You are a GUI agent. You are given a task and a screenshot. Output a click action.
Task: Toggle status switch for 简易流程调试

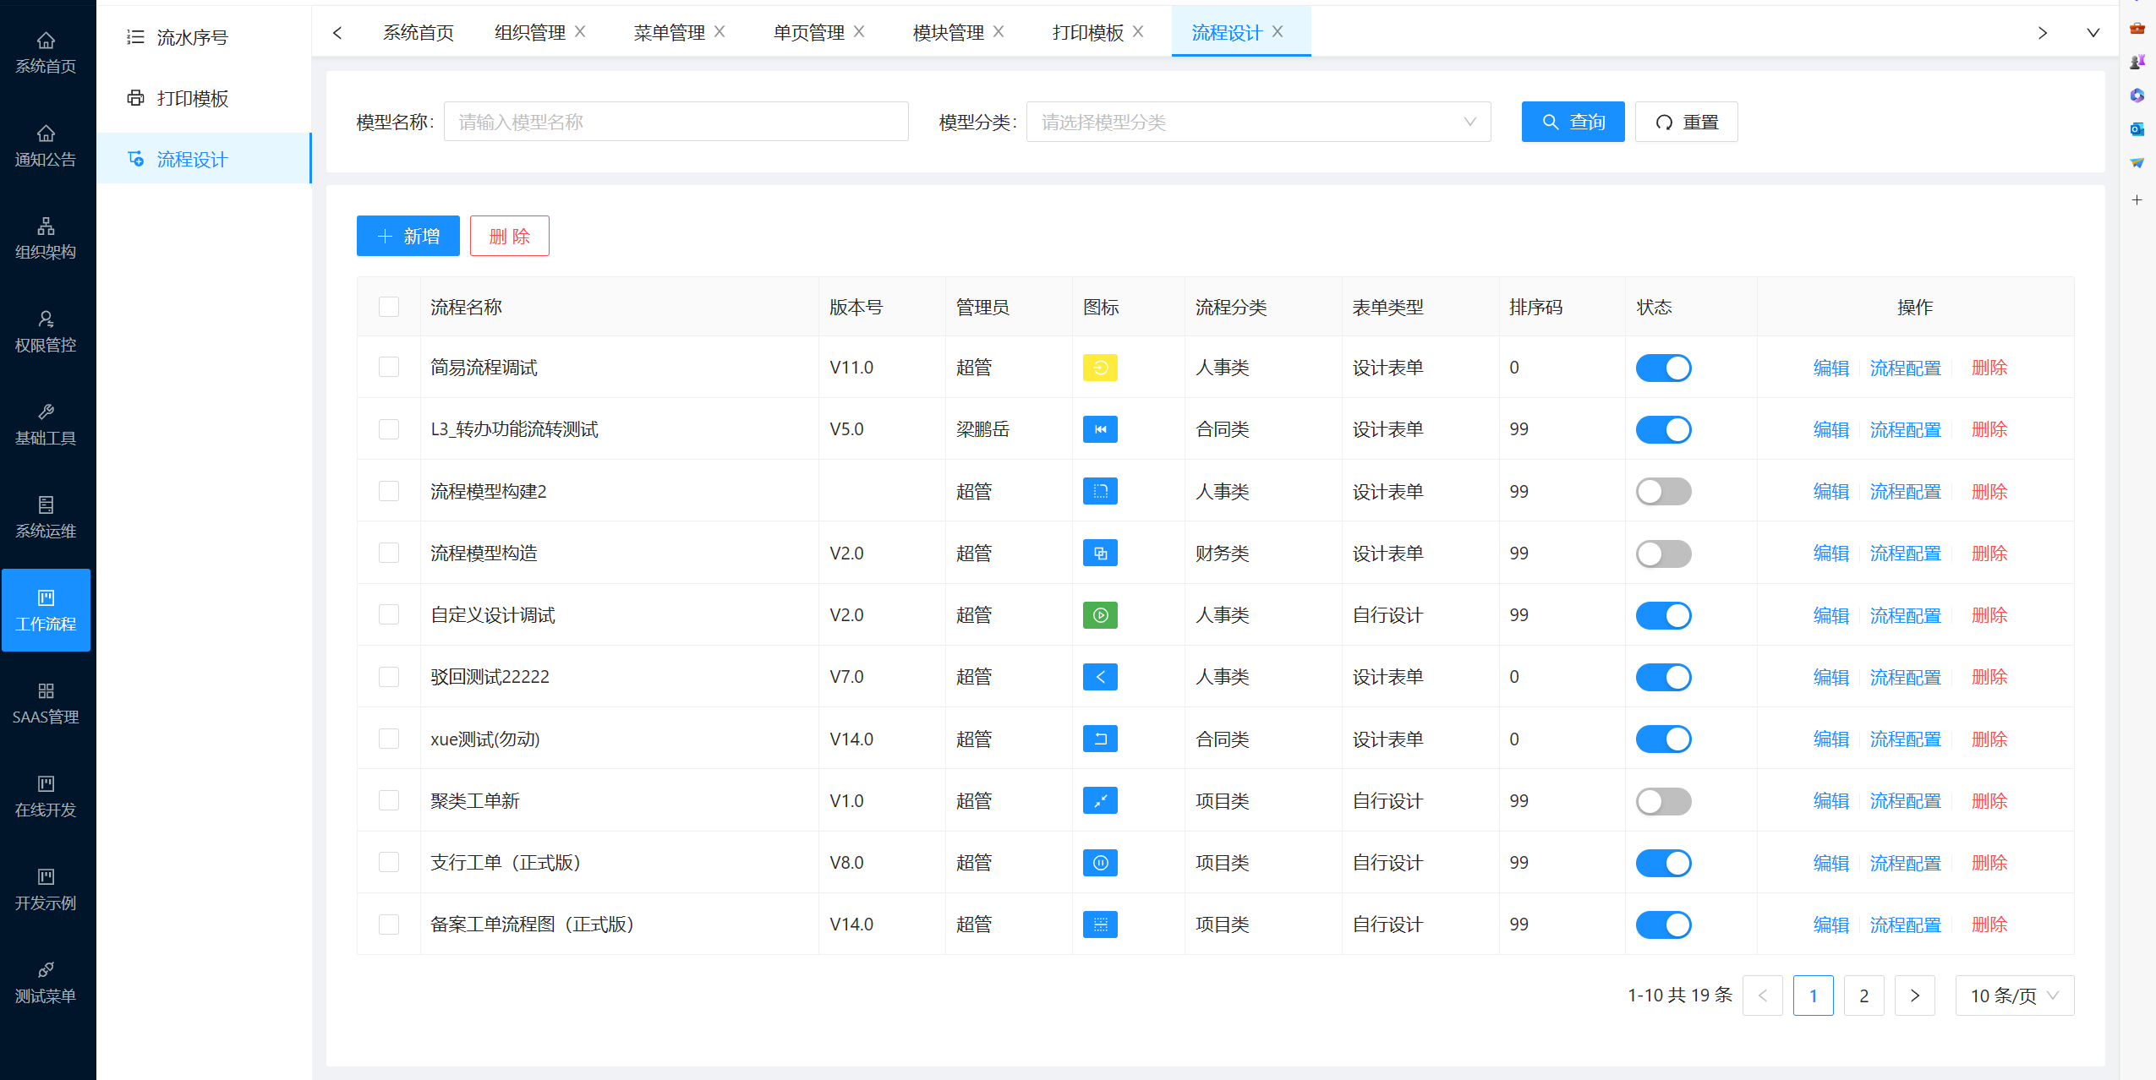(x=1663, y=368)
